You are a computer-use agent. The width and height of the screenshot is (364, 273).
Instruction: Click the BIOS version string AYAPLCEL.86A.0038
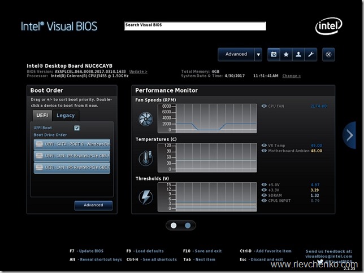pyautogui.click(x=90, y=72)
